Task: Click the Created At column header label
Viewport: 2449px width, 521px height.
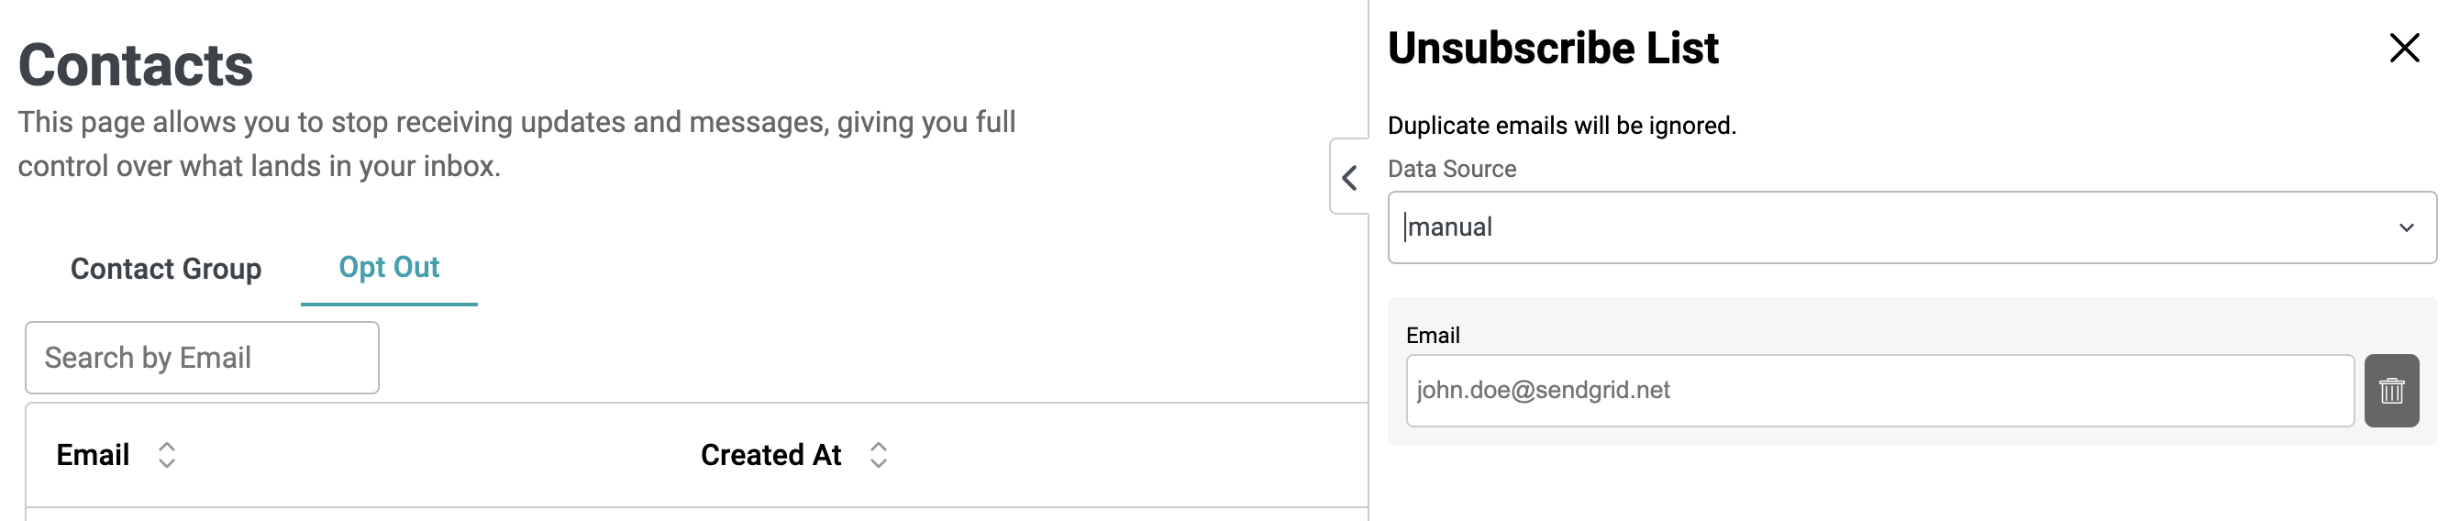Action: (770, 454)
